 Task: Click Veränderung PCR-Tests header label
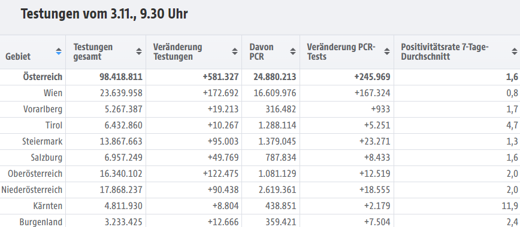tap(341, 51)
